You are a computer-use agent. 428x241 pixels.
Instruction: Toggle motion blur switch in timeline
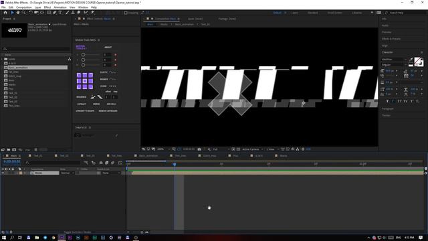[x=112, y=163]
